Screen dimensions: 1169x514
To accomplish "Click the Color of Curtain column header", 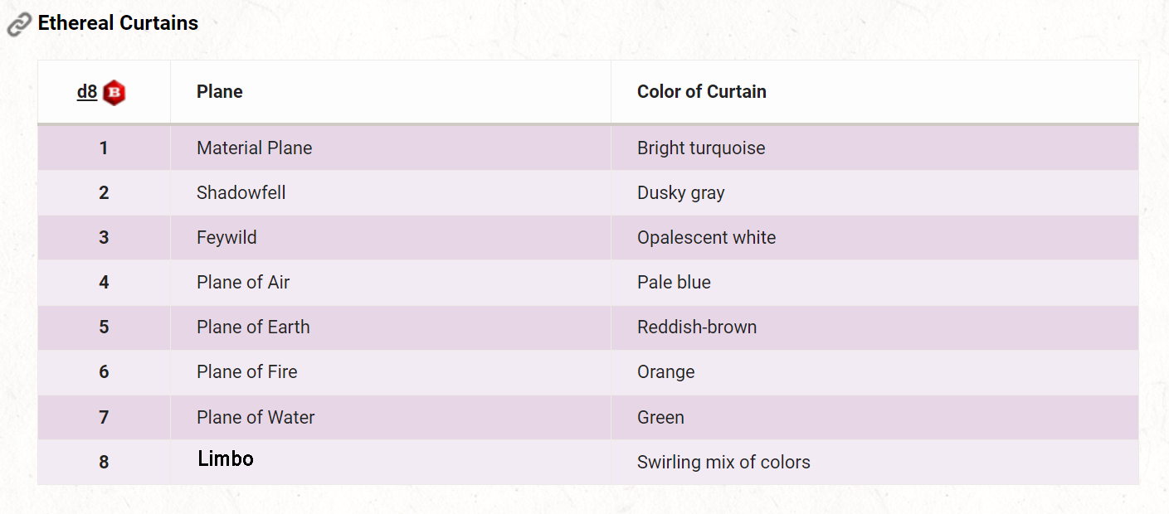I will [x=701, y=92].
